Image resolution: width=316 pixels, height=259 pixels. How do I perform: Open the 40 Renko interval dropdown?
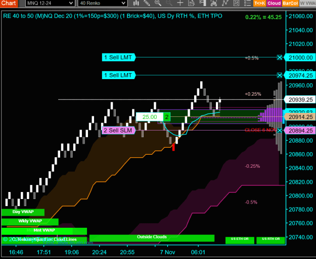(102, 3)
